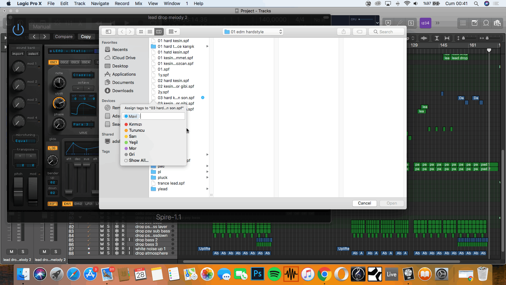Solo track 83 drop psy sub bass
This screenshot has width=506, height=285.
(108, 231)
